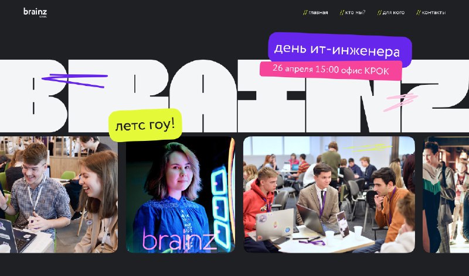Click the pink scribble near letter Z
469x276 pixels.
click(x=401, y=102)
